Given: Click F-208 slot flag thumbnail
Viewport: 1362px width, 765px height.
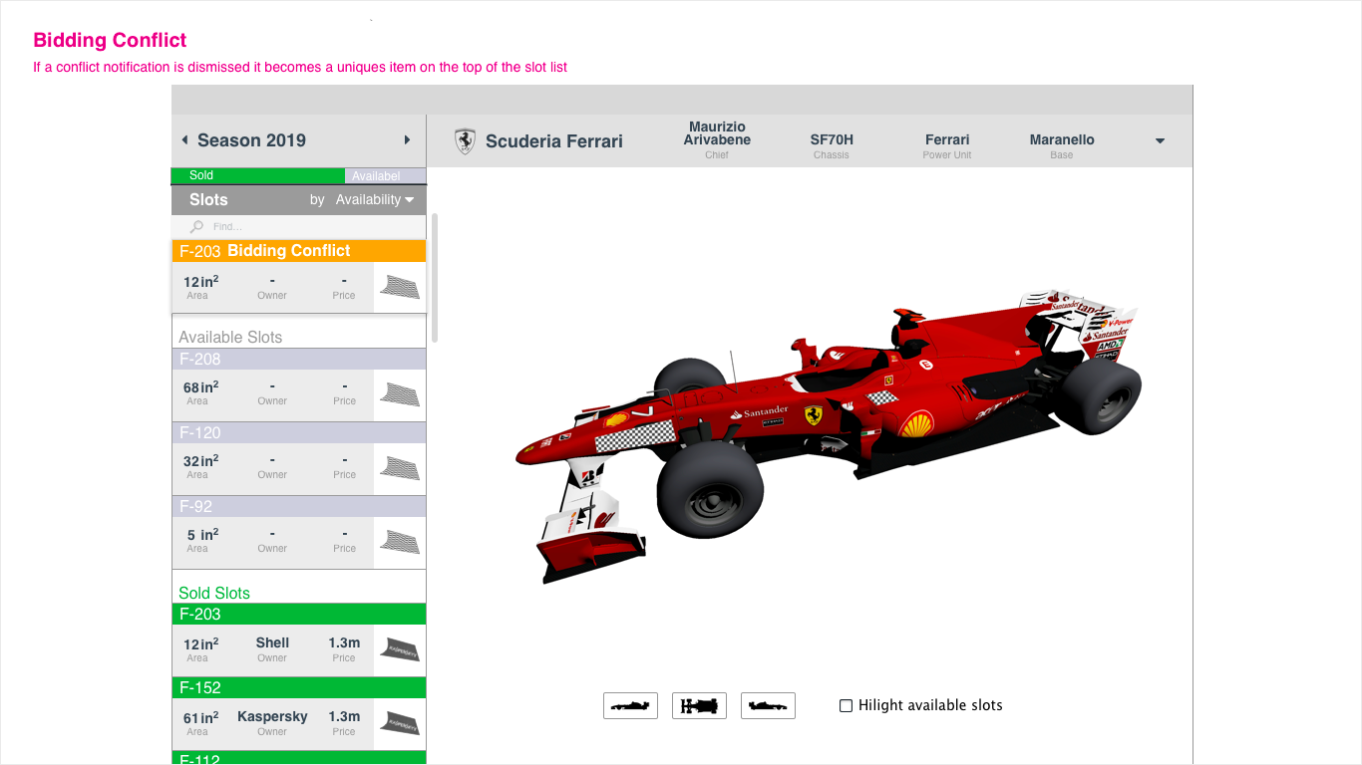Looking at the screenshot, I should tap(400, 394).
